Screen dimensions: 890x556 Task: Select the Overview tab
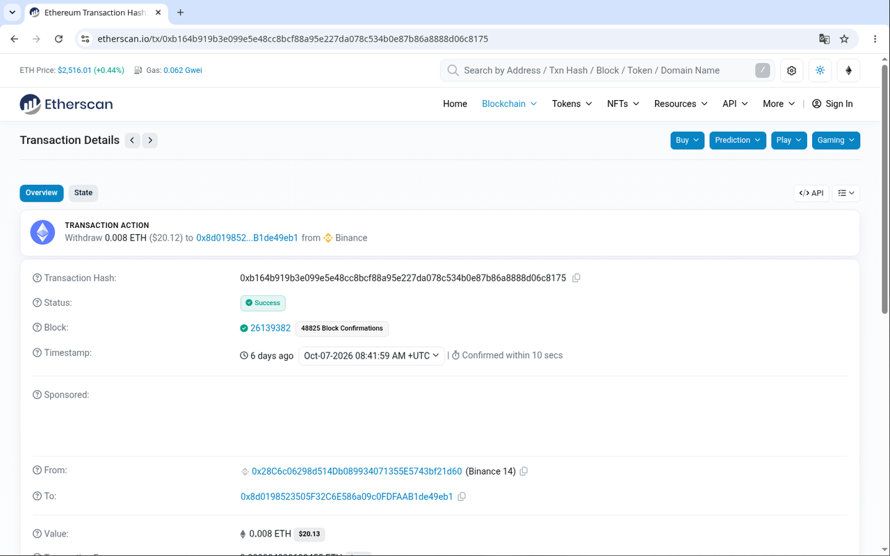click(42, 193)
